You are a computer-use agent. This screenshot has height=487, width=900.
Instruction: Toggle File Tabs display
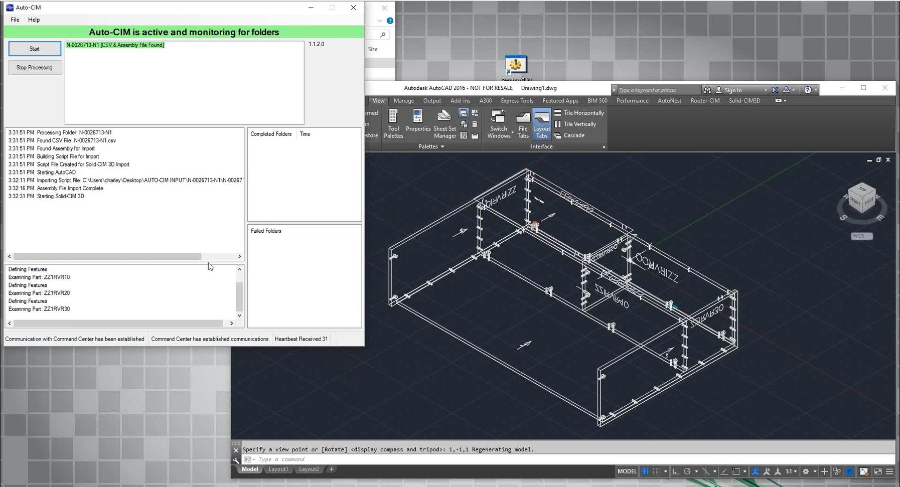(523, 124)
